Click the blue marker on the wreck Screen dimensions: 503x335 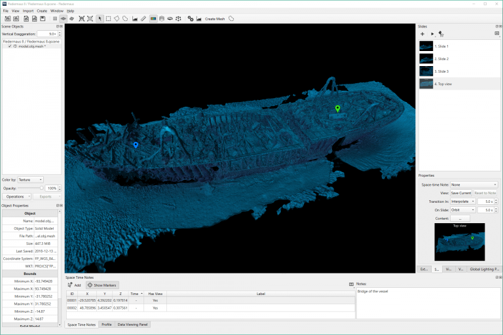point(135,146)
